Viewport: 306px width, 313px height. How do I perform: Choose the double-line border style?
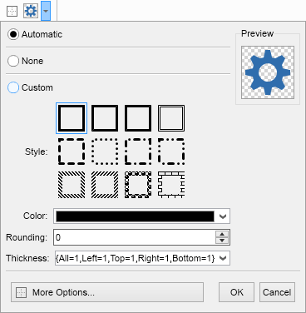[x=171, y=118]
